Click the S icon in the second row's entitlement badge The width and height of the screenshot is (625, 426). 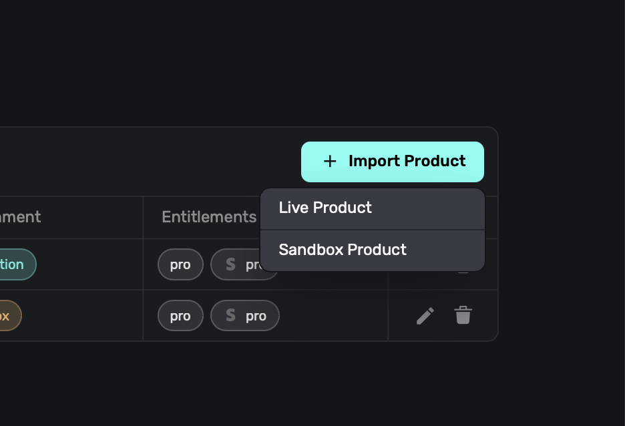230,316
